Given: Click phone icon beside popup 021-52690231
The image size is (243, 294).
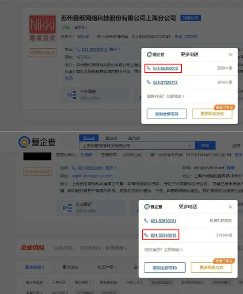Looking at the screenshot, I should click(x=146, y=221).
